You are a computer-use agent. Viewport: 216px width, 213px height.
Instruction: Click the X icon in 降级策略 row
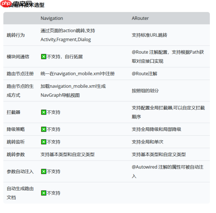[44, 129]
